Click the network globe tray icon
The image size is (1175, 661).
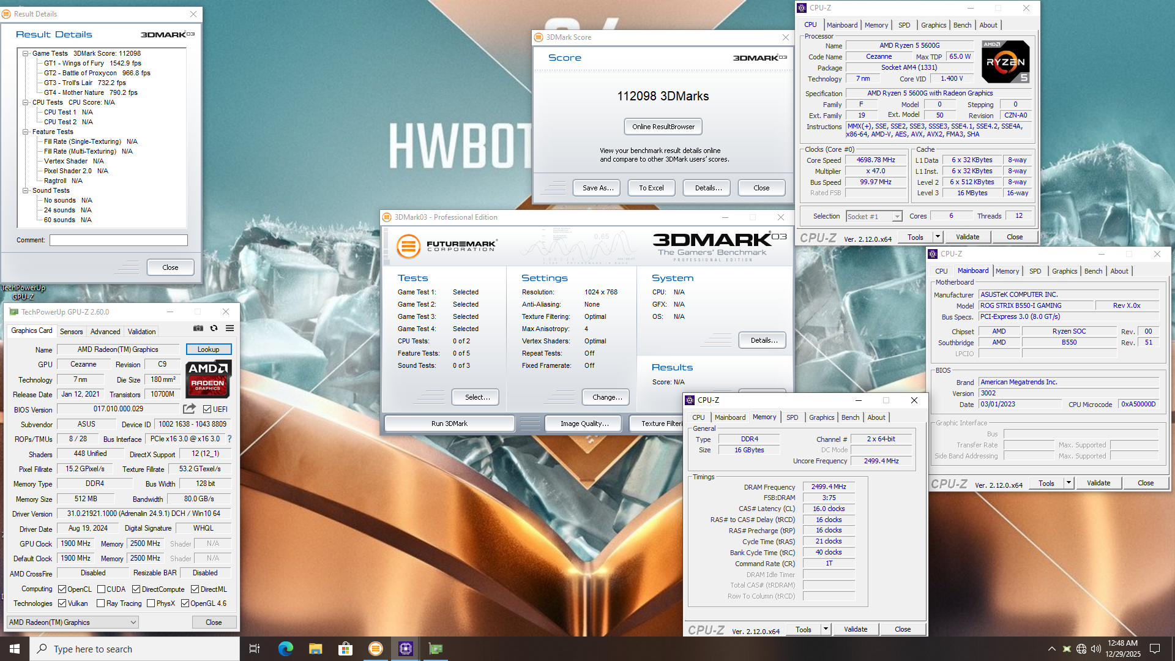(1081, 649)
